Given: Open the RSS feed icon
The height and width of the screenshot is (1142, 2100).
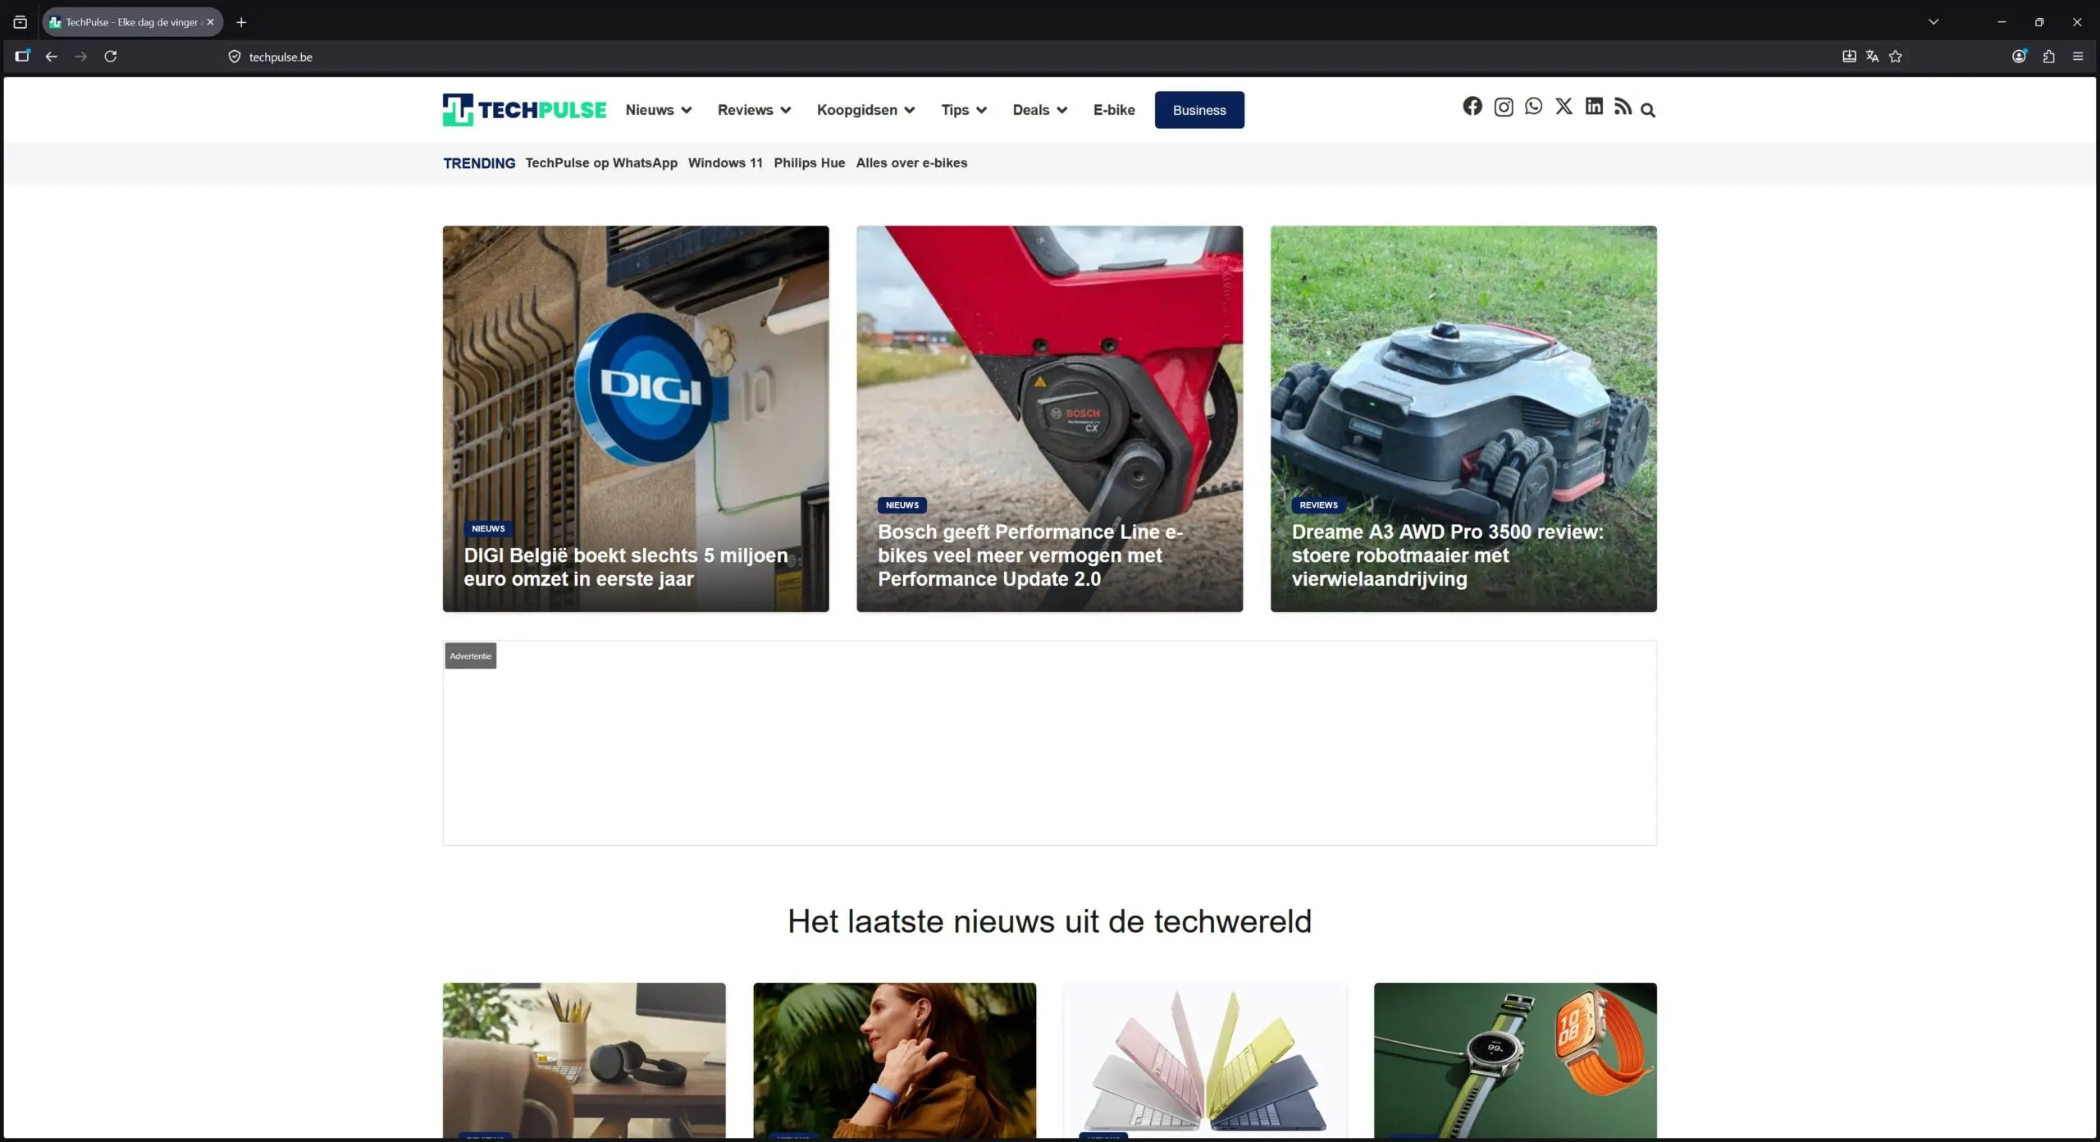Looking at the screenshot, I should coord(1623,107).
